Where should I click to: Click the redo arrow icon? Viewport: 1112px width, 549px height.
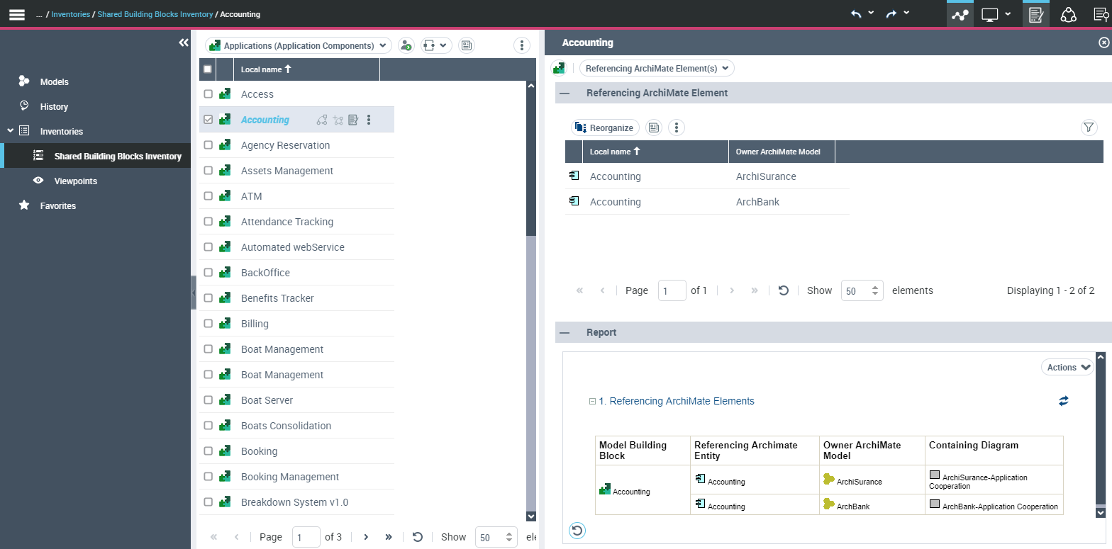[x=891, y=14]
